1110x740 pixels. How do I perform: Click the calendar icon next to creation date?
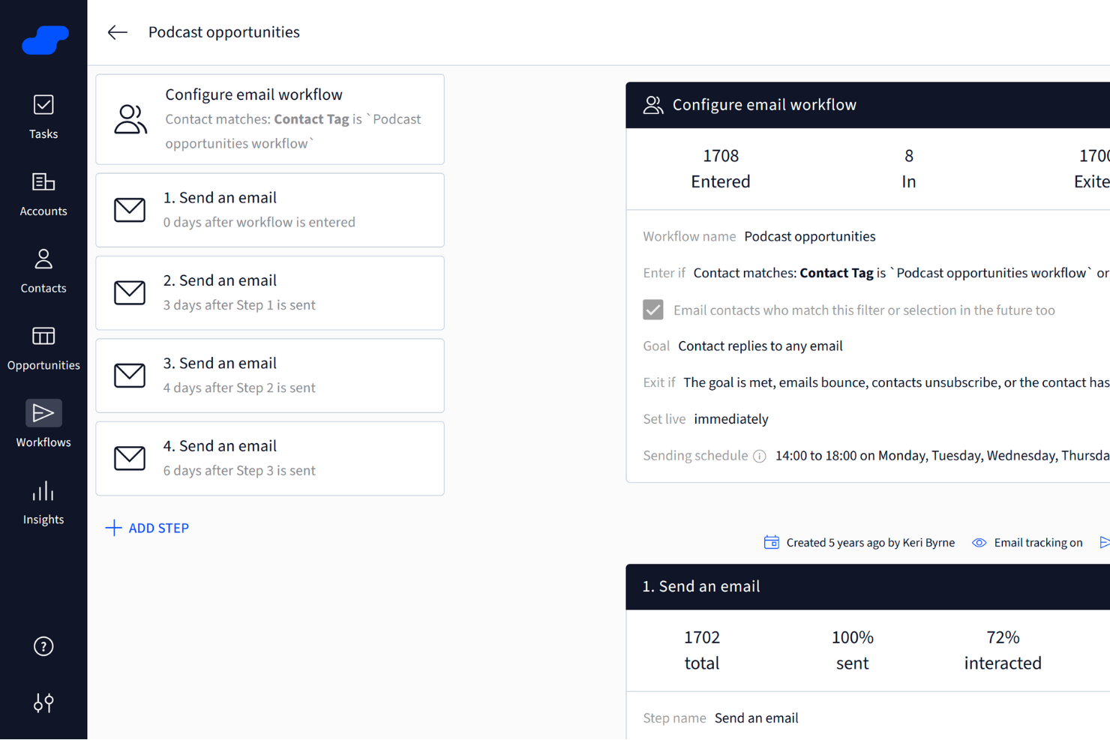point(771,541)
